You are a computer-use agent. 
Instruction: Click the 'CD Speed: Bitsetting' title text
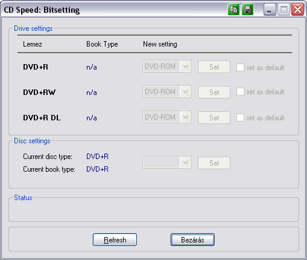point(42,10)
